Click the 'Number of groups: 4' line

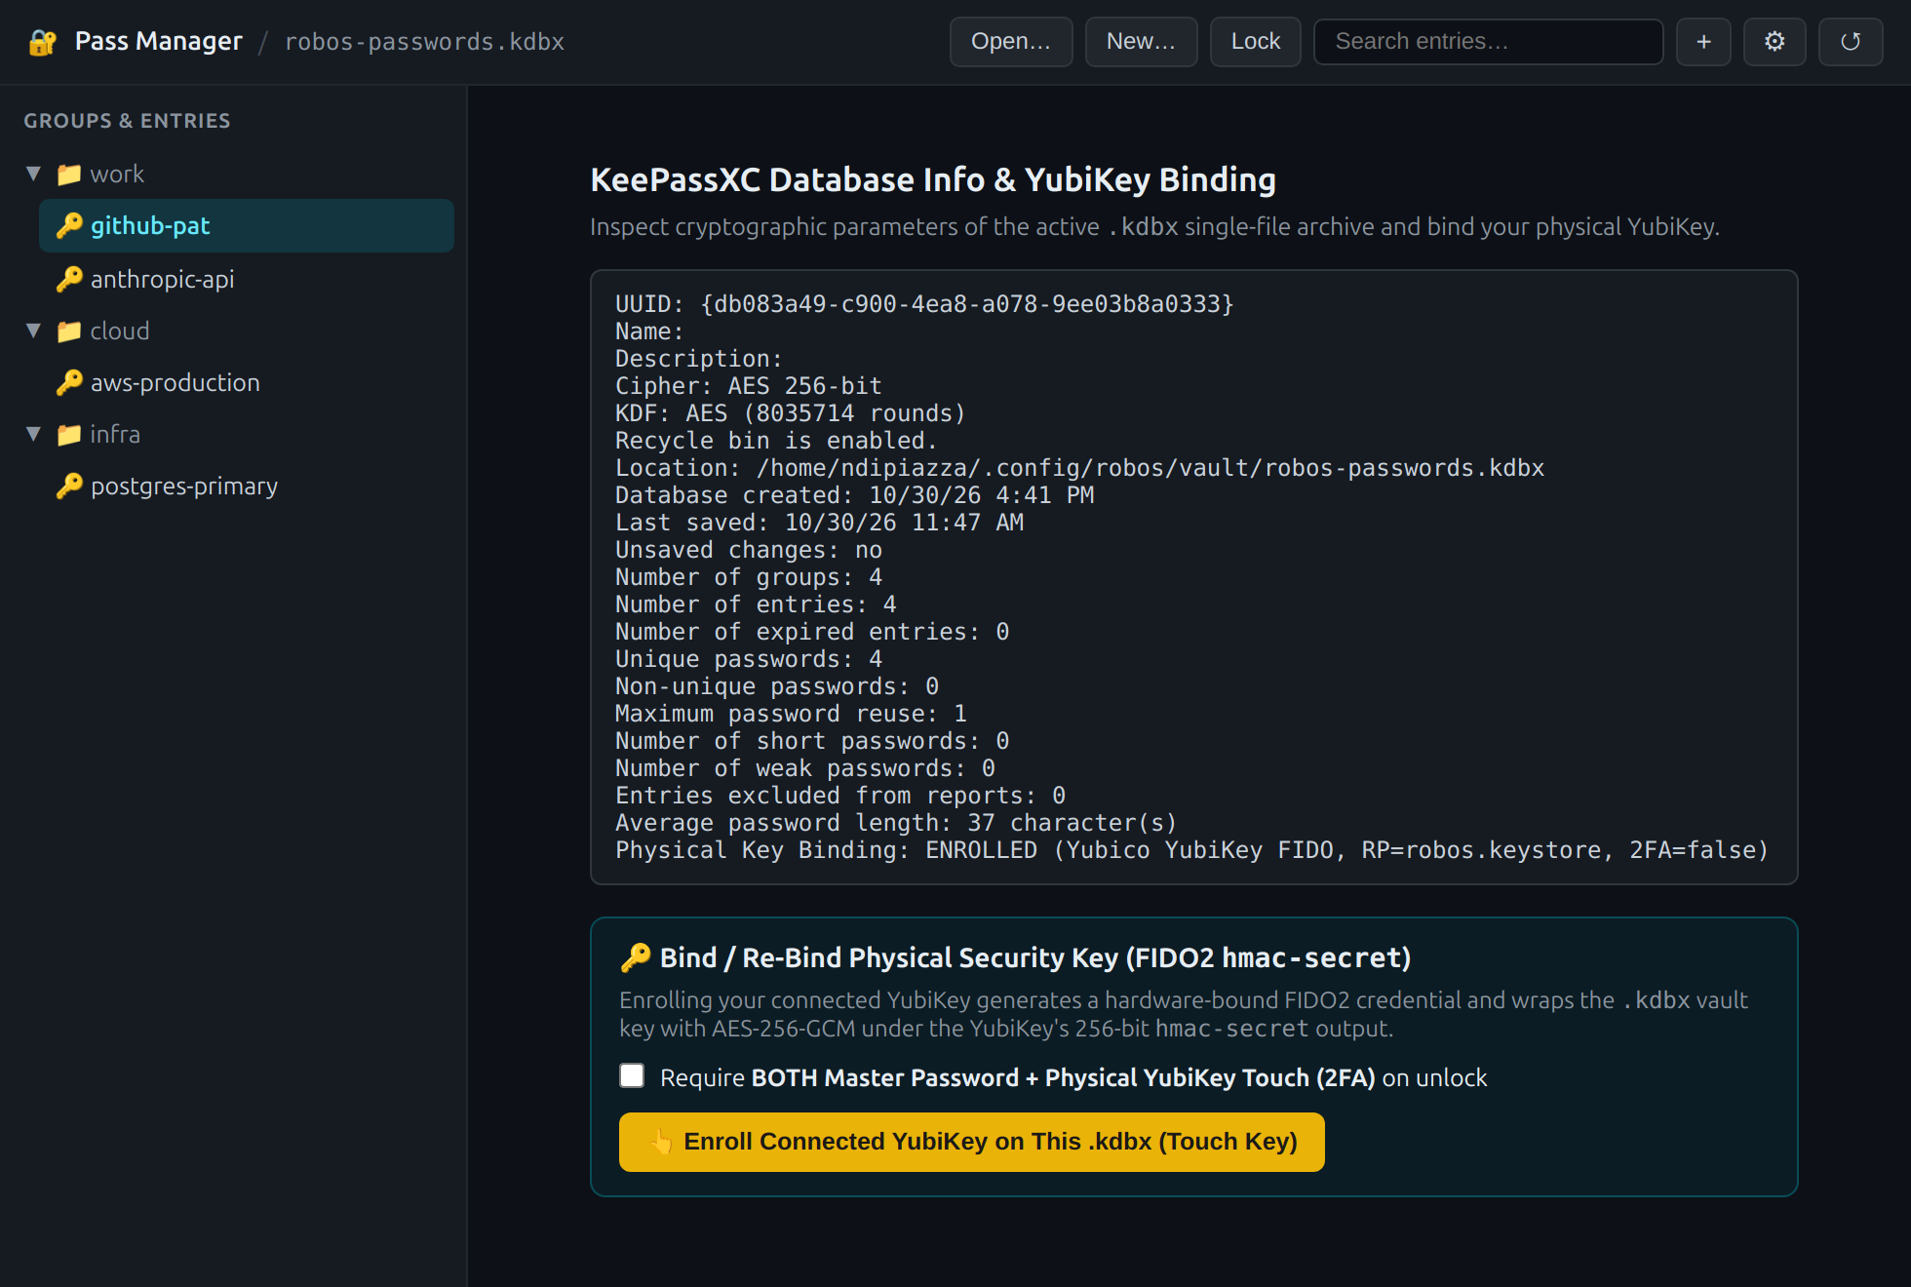tap(748, 577)
